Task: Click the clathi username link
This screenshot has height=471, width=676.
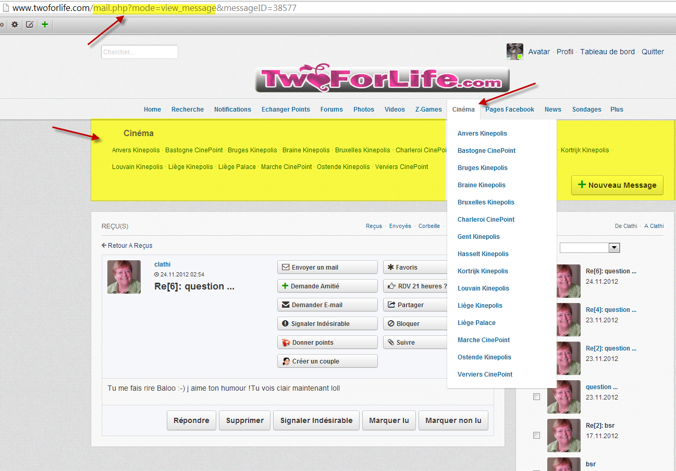Action: [163, 264]
